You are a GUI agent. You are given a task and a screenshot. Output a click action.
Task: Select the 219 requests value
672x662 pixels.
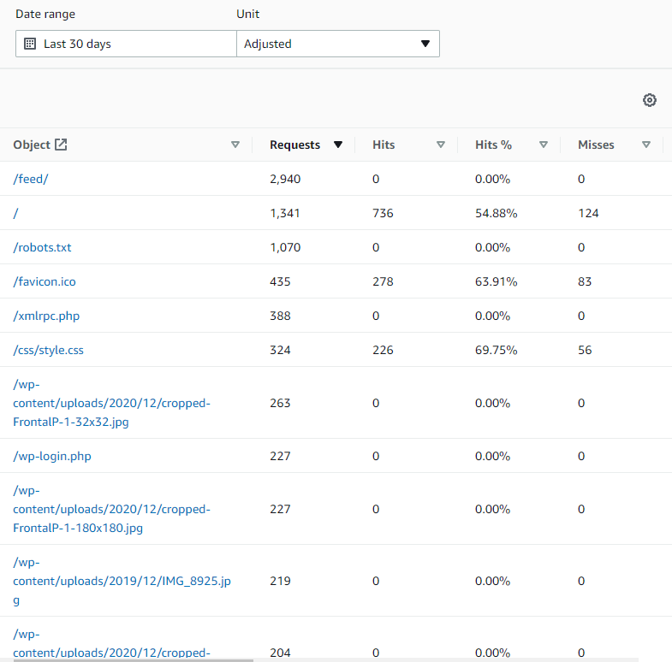click(280, 581)
